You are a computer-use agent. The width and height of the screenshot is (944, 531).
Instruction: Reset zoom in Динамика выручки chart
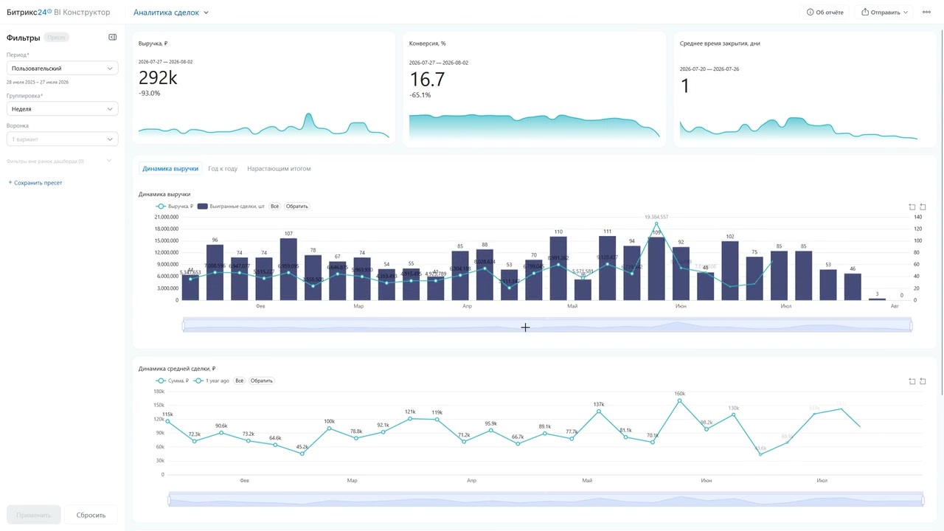coord(923,207)
